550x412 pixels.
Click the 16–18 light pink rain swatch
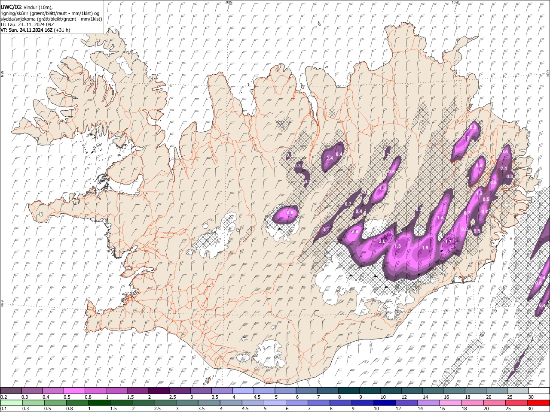point(450,403)
